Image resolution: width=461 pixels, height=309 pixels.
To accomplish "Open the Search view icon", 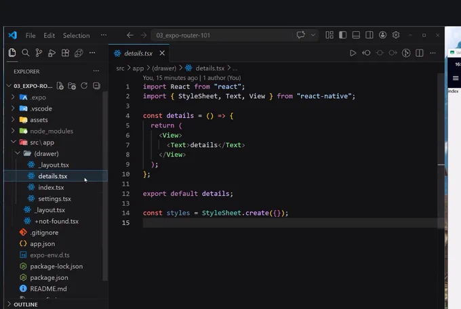I will 26,53.
